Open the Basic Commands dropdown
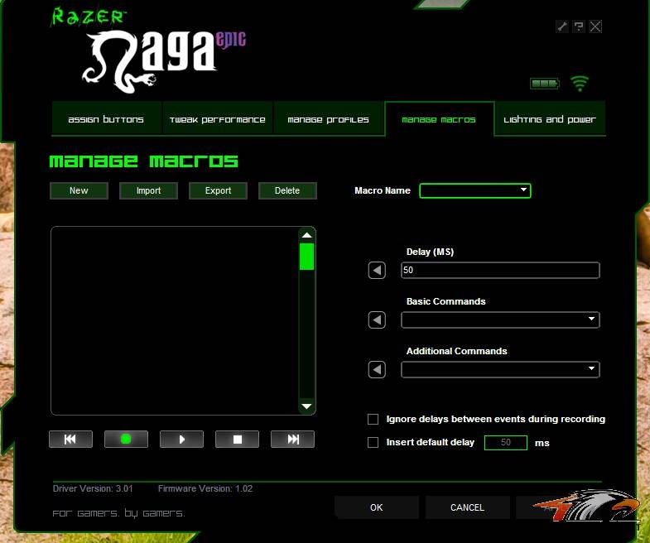 point(500,320)
